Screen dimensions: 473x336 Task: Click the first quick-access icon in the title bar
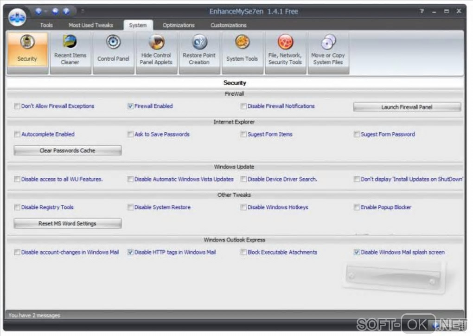(38, 12)
